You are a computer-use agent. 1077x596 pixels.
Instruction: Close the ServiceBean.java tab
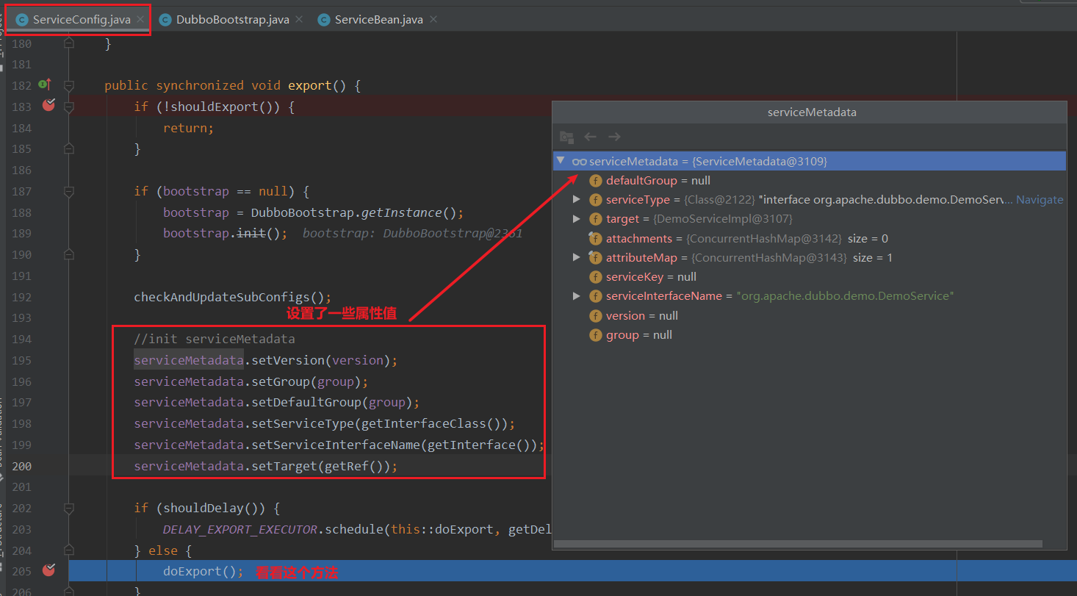coord(433,19)
